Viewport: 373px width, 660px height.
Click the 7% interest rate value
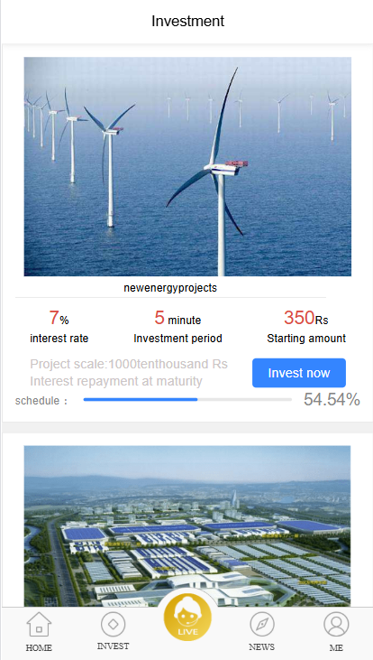(59, 318)
